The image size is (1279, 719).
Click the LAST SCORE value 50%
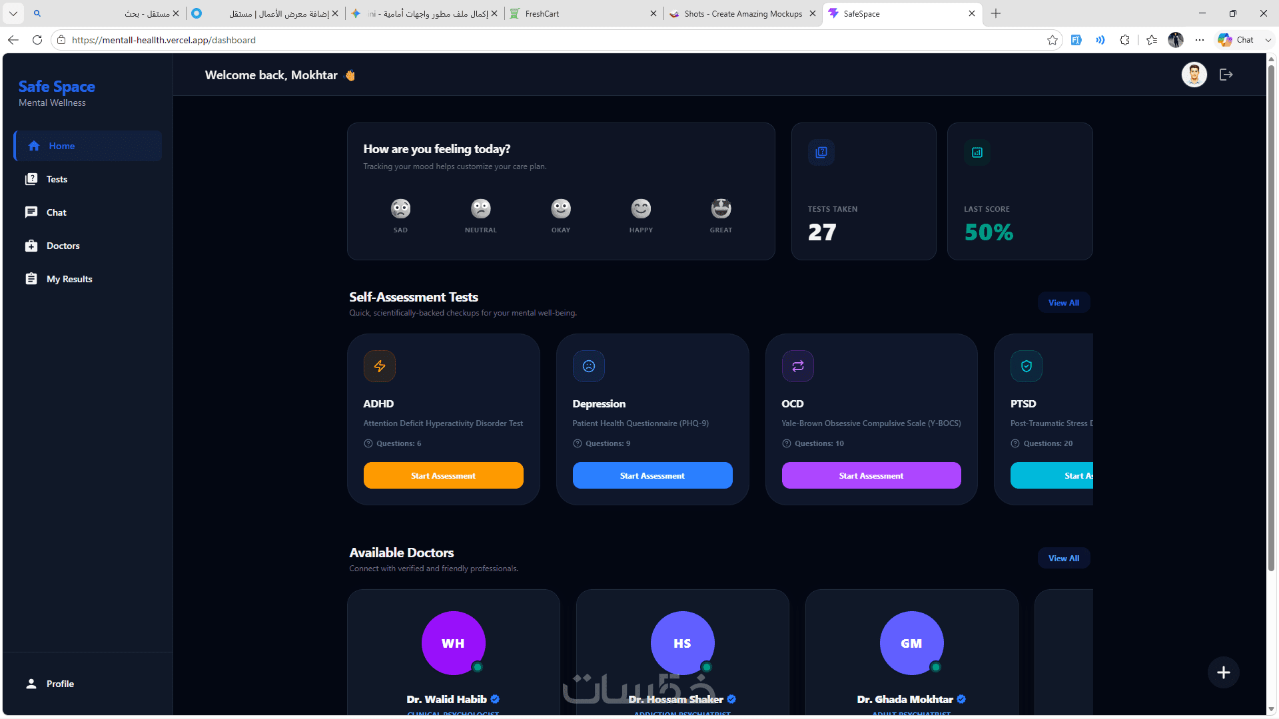click(x=989, y=232)
